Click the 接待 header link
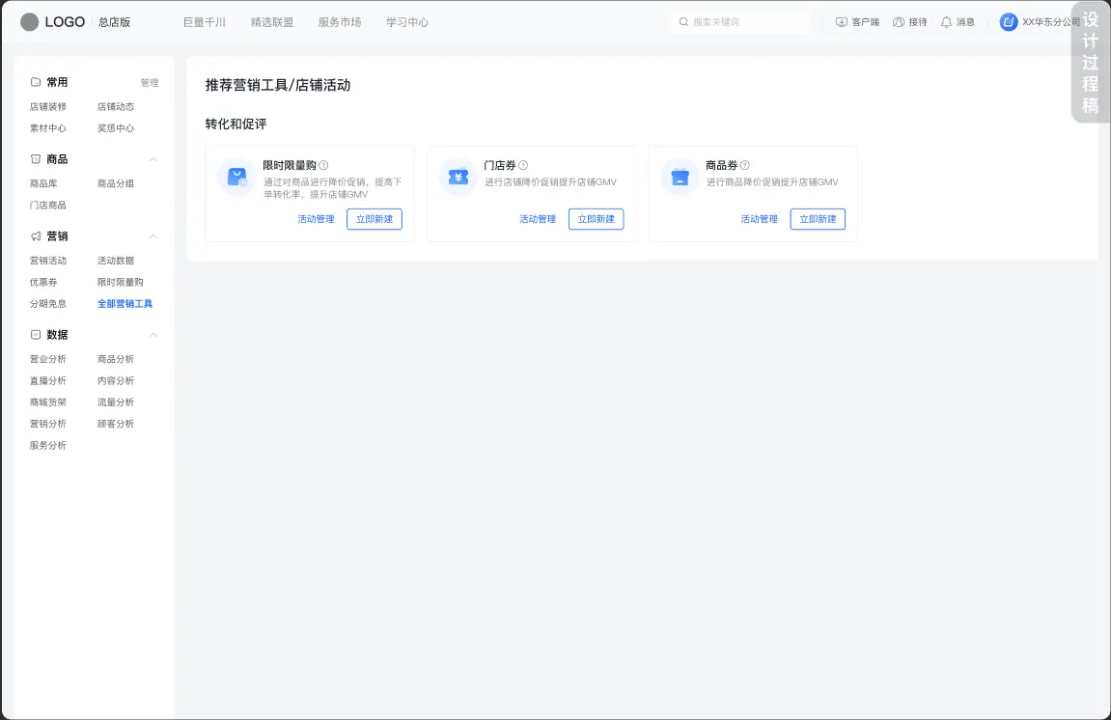 click(x=918, y=22)
